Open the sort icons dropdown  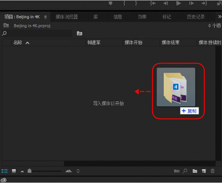[78, 171]
